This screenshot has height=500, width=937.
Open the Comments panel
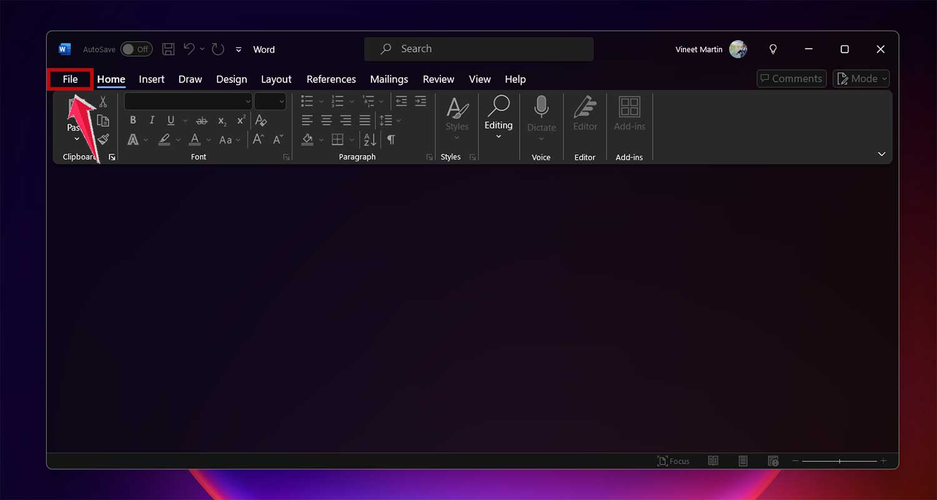coord(791,78)
